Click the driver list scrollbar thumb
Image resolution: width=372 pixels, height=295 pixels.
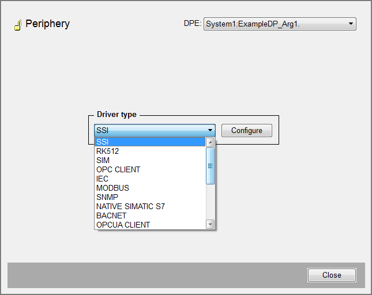click(x=211, y=165)
